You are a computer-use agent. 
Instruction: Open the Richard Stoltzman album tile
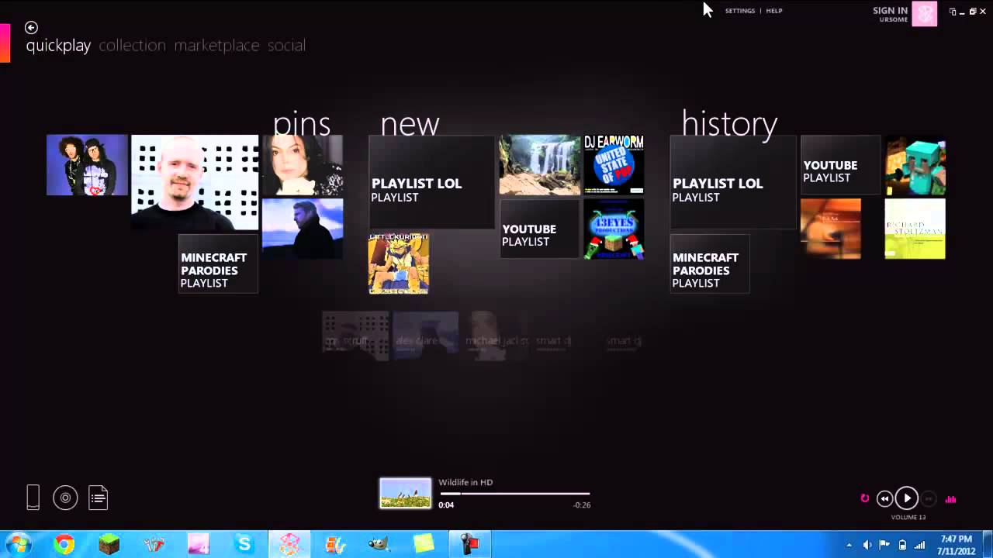click(x=915, y=229)
